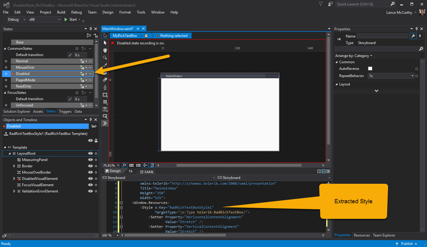Swap the Design and XAML panes
Viewport: 427px width, 247px height.
[x=131, y=171]
